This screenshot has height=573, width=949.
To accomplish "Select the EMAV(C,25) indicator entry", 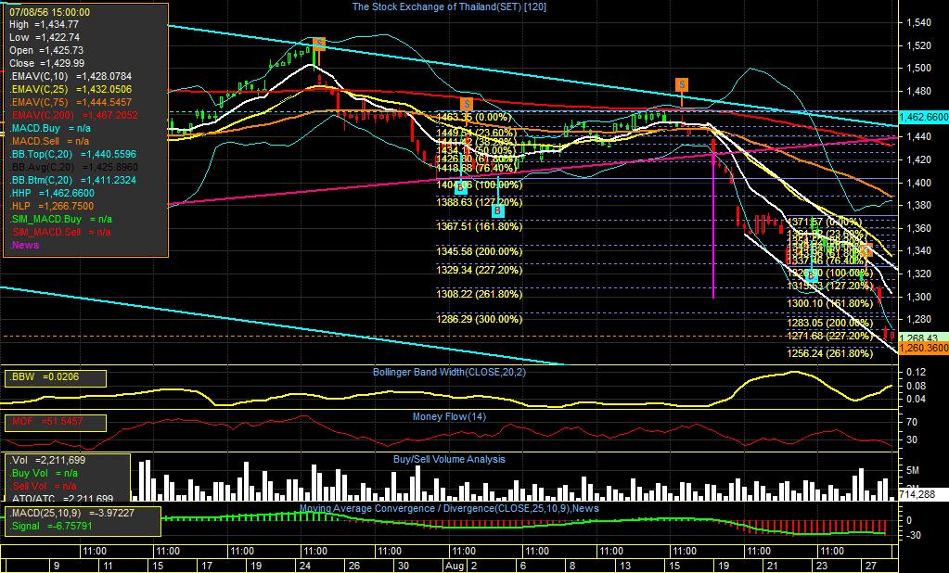I will pos(71,90).
